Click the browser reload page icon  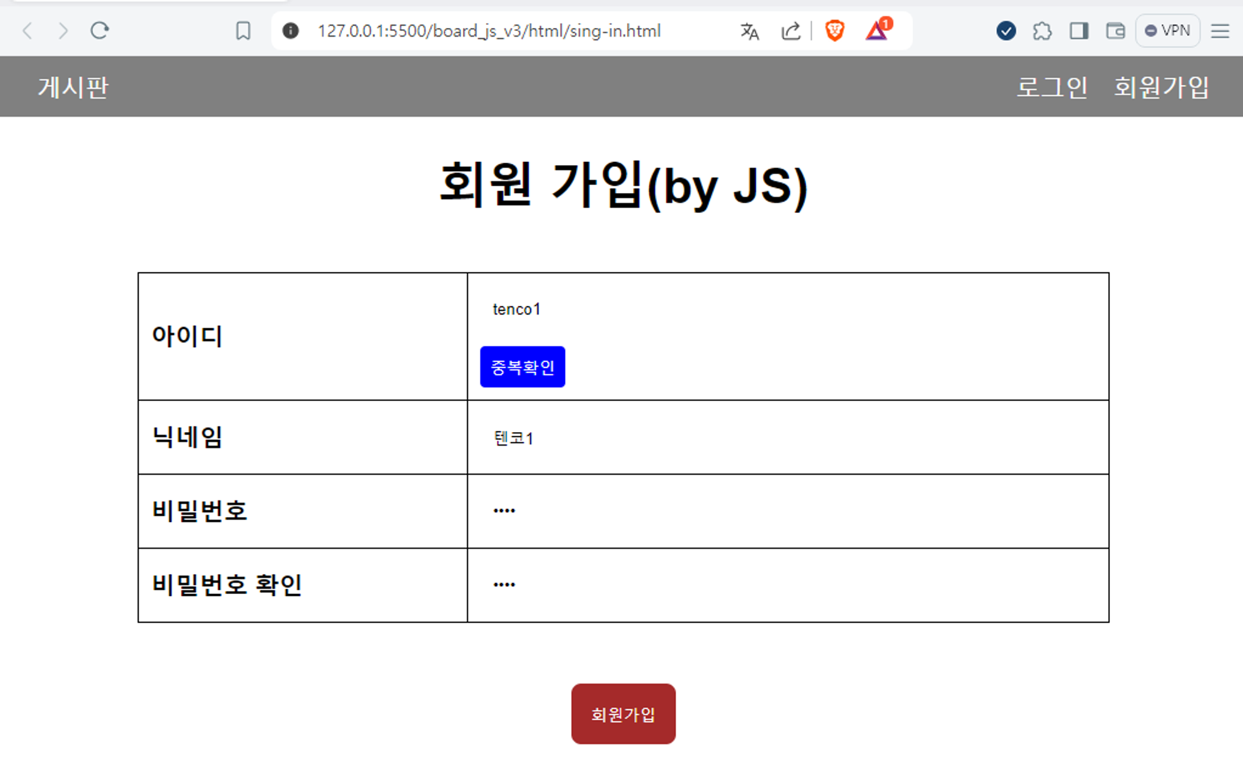pyautogui.click(x=99, y=30)
